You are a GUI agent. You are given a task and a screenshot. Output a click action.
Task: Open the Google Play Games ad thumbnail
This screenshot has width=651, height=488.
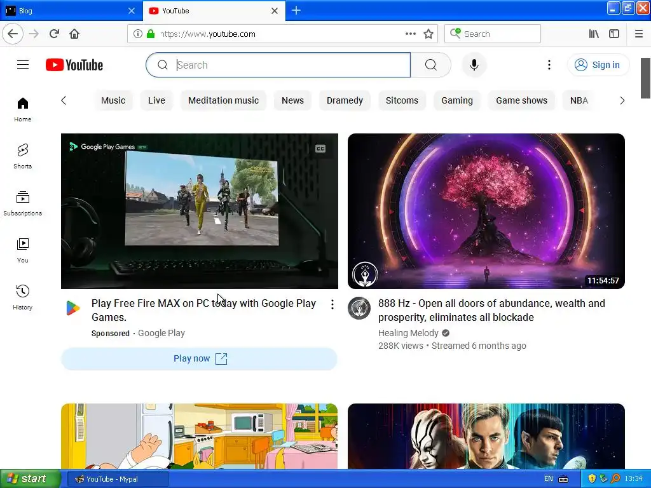click(199, 211)
